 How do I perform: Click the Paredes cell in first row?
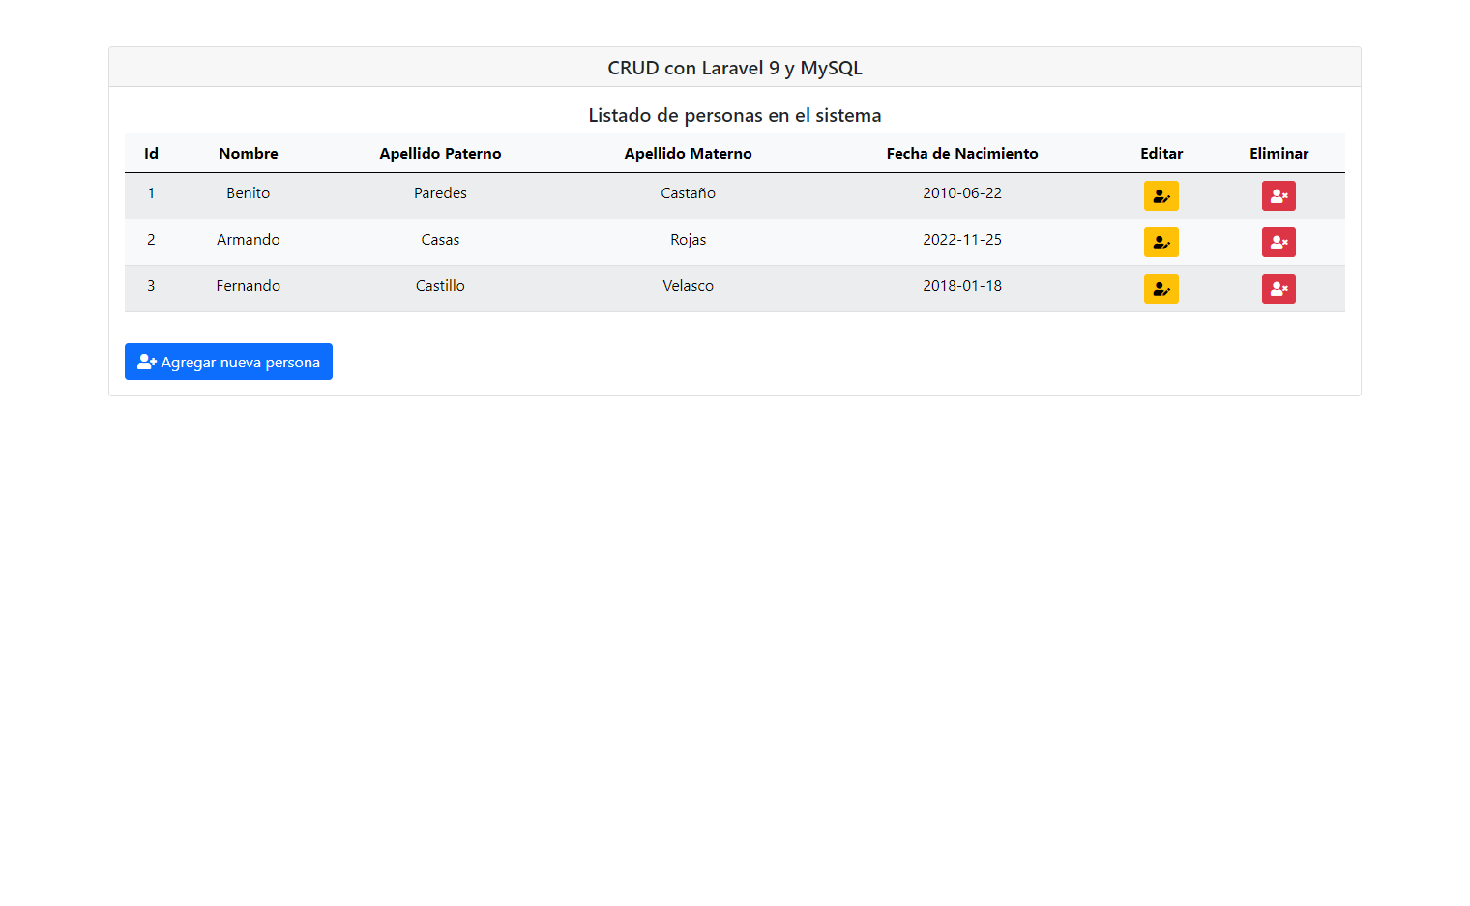(440, 193)
